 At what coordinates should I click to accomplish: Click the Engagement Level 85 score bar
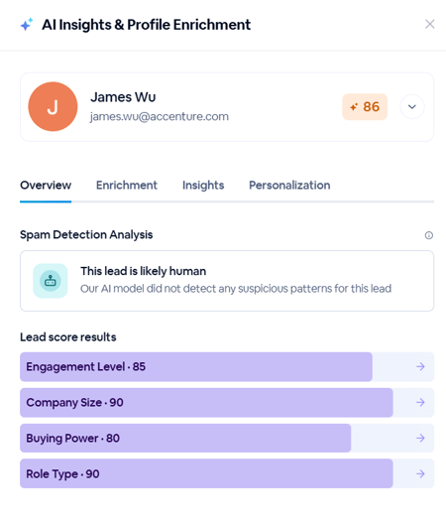tap(227, 366)
